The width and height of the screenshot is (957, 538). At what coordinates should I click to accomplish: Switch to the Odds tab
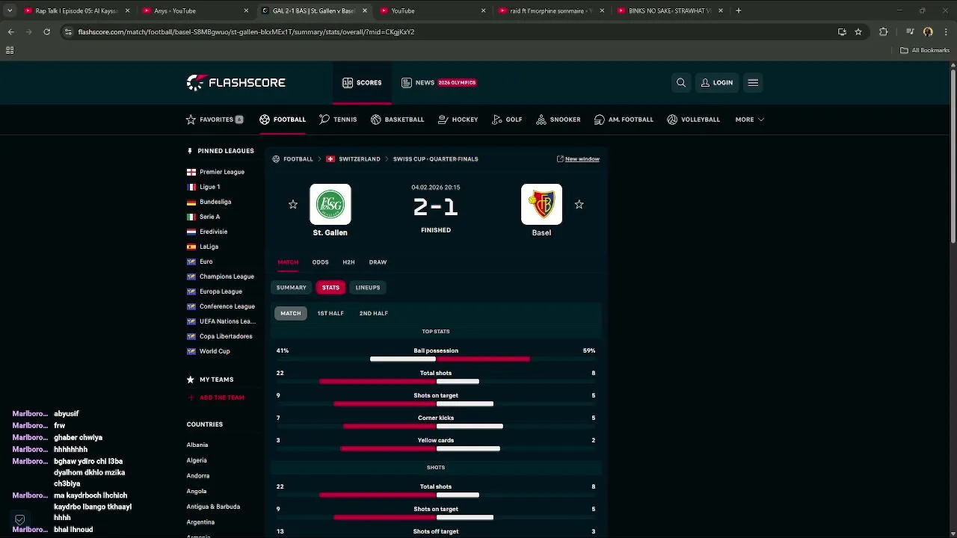click(320, 262)
